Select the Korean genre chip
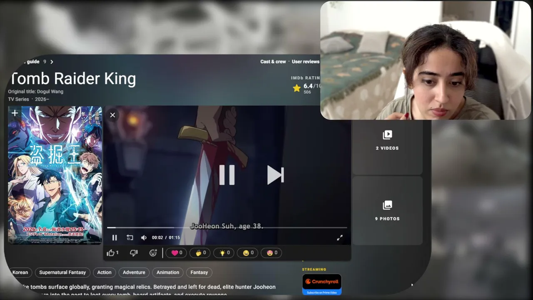The image size is (533, 300). click(20, 272)
